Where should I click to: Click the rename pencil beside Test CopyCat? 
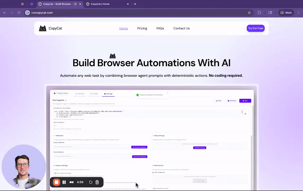click(x=66, y=100)
